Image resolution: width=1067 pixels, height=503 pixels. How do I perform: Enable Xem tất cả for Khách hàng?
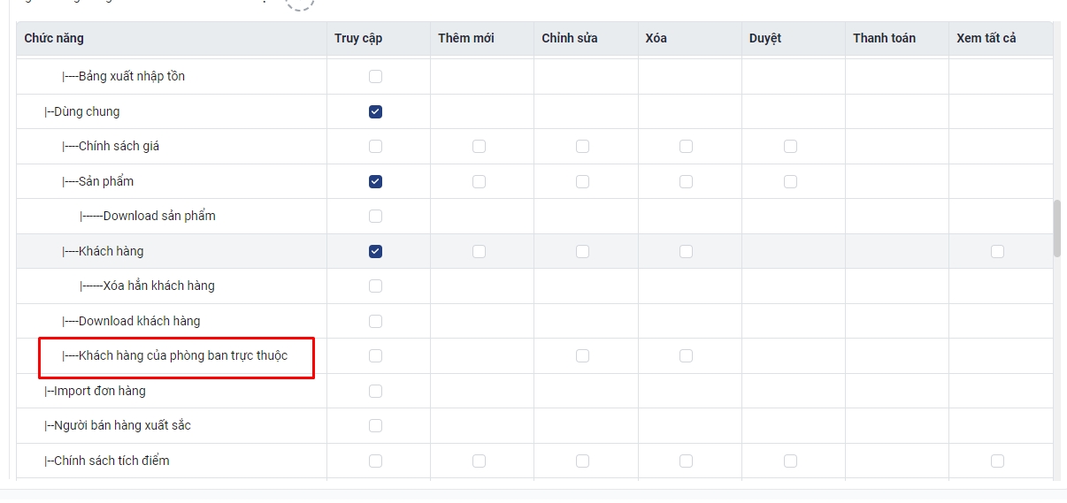coord(997,251)
